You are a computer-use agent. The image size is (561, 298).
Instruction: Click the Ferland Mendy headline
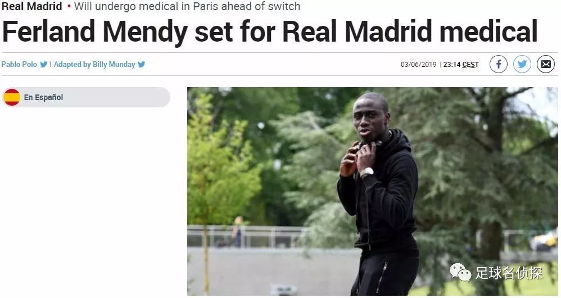270,32
